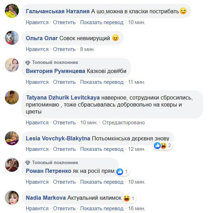Toggle Нравится on Ольга Олаг's comment
Screen dimensions: 216x213
(x=37, y=49)
